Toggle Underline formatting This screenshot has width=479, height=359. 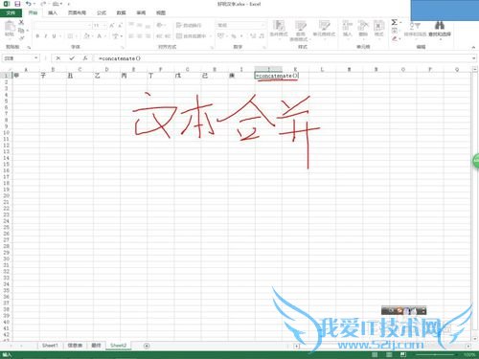[54, 36]
